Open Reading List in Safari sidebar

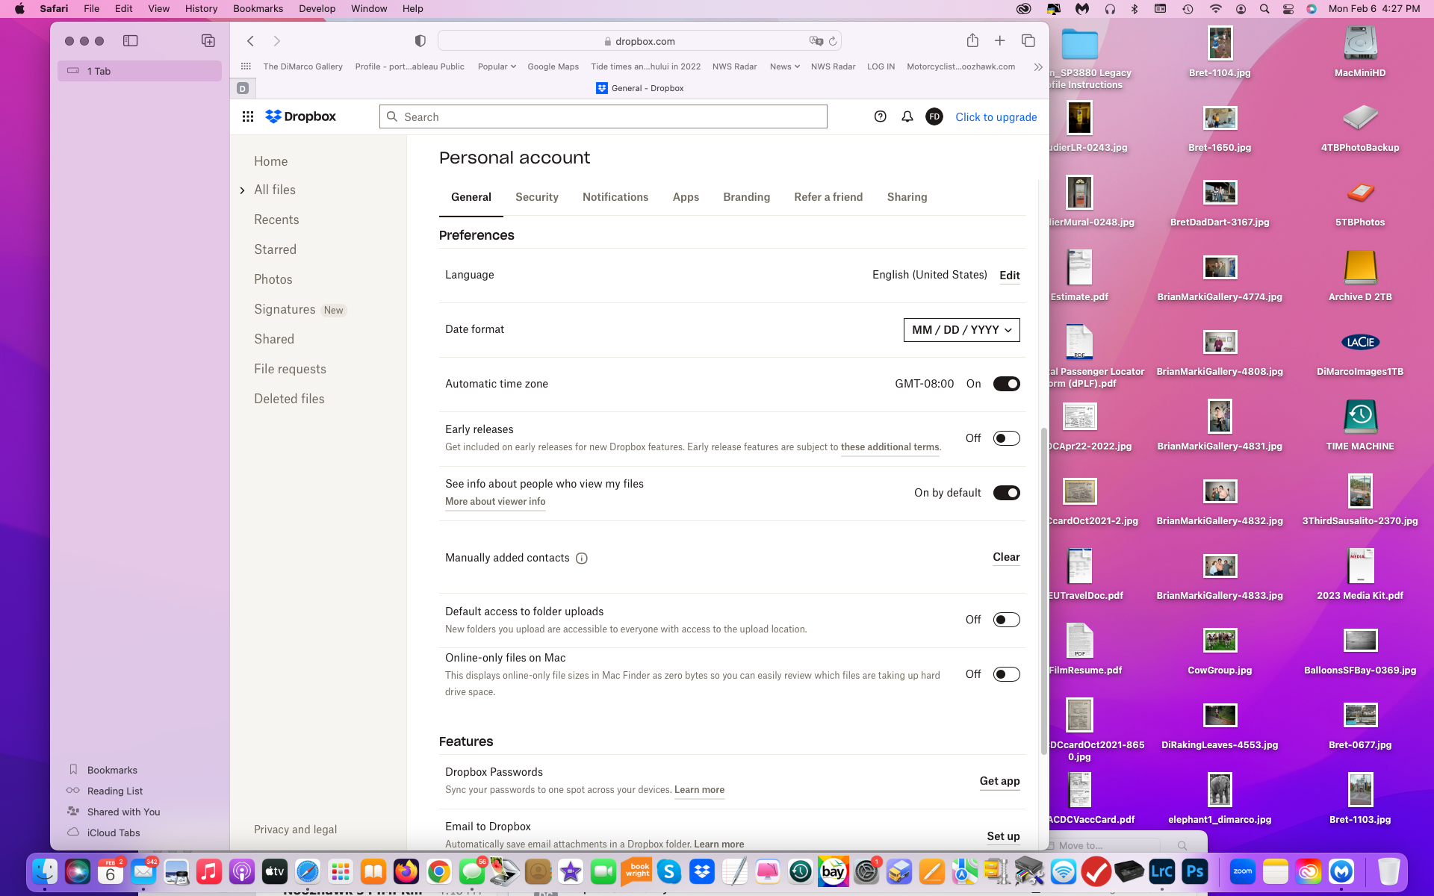[x=115, y=791]
